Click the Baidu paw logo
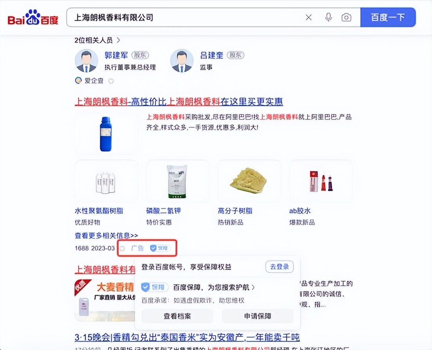This screenshot has height=350, width=432. pyautogui.click(x=33, y=17)
